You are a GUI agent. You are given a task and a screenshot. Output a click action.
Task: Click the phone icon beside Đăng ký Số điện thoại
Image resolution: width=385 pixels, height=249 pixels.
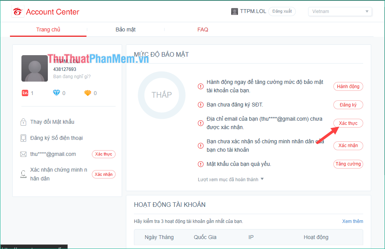pyautogui.click(x=23, y=138)
